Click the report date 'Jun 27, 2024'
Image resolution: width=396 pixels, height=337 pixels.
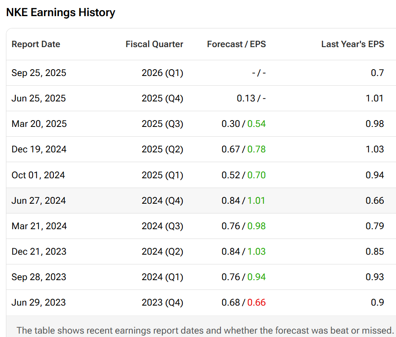[x=39, y=201]
